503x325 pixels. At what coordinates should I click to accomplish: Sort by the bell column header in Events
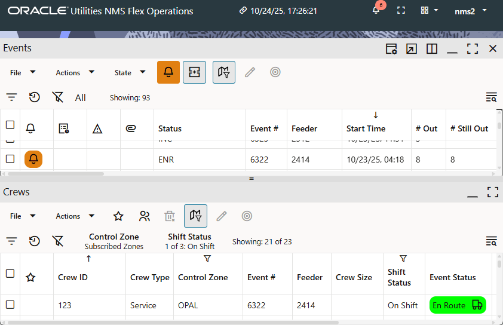pyautogui.click(x=30, y=128)
